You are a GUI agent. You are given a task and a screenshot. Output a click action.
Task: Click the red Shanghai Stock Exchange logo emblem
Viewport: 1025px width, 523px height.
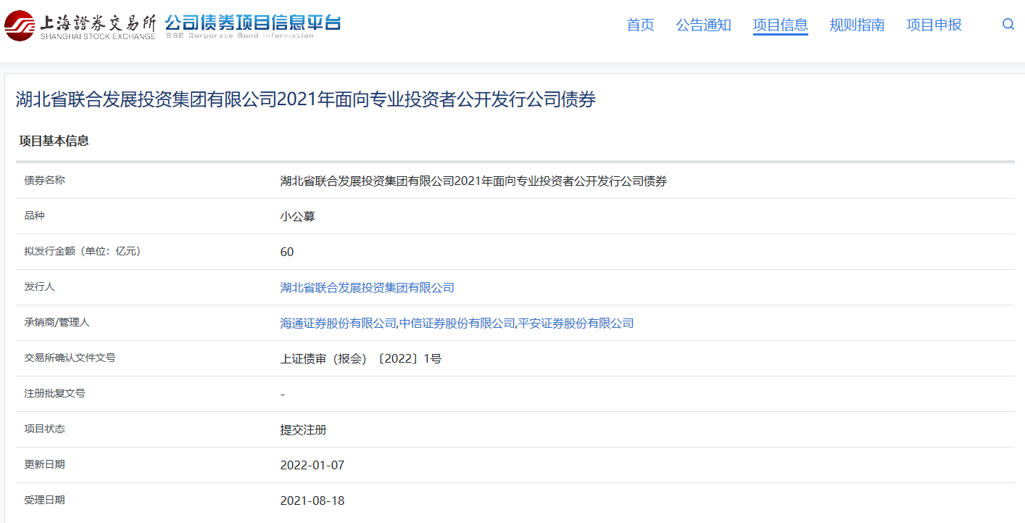[20, 25]
